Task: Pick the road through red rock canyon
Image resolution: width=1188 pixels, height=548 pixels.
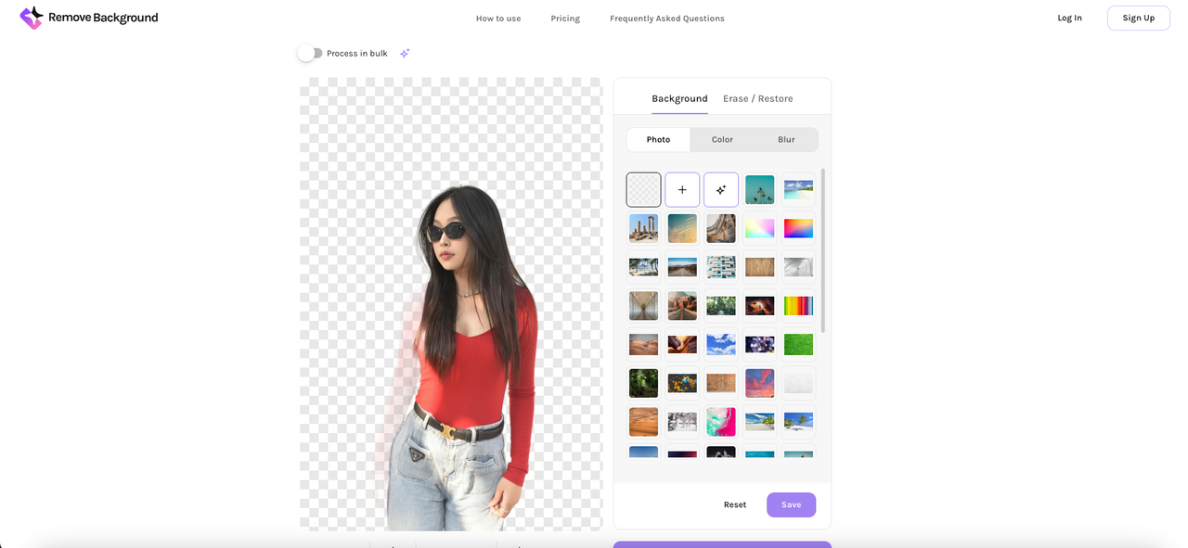Action: (x=682, y=305)
